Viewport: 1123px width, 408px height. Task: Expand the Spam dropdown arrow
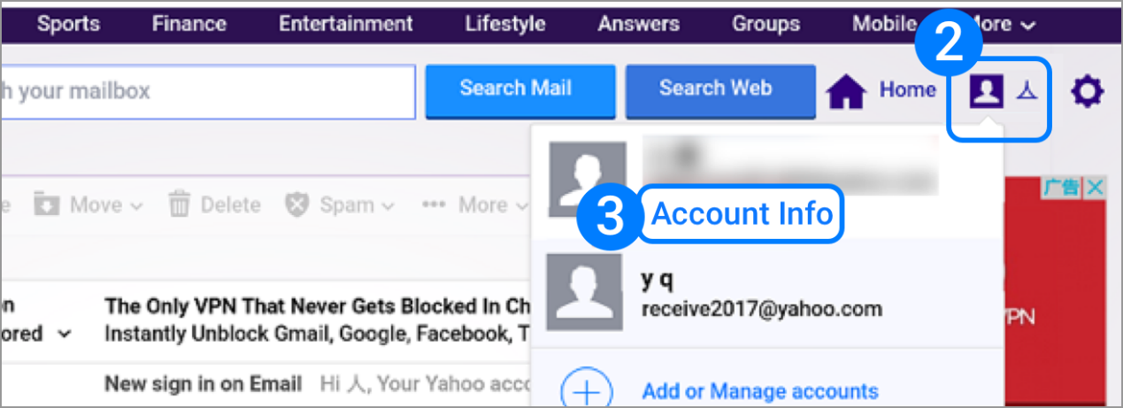click(388, 206)
